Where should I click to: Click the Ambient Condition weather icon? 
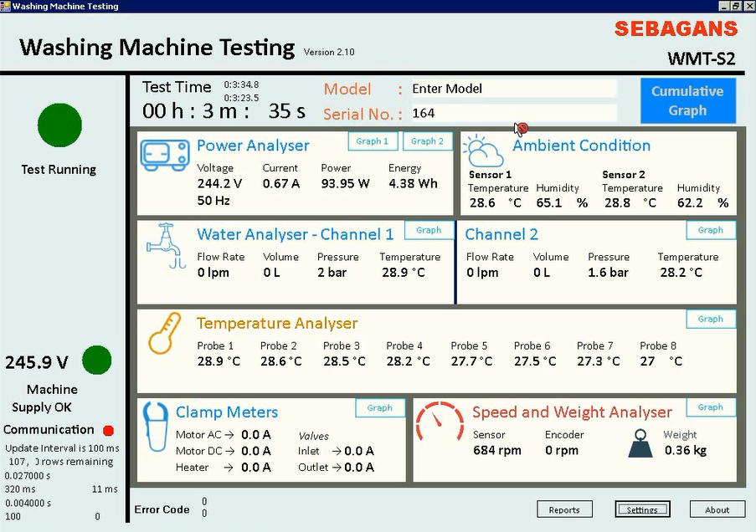pos(485,151)
